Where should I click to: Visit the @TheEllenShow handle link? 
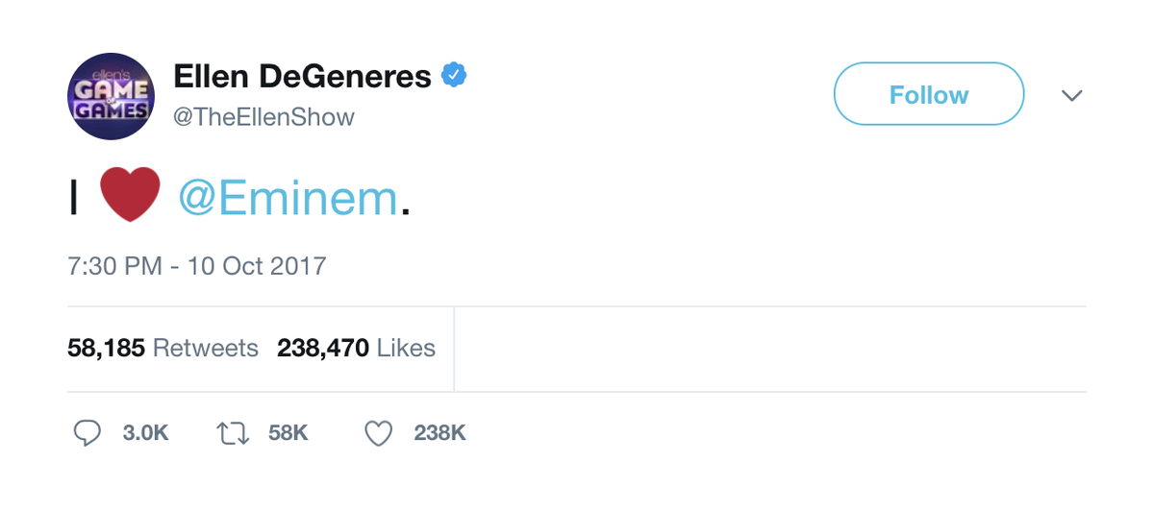tap(263, 117)
